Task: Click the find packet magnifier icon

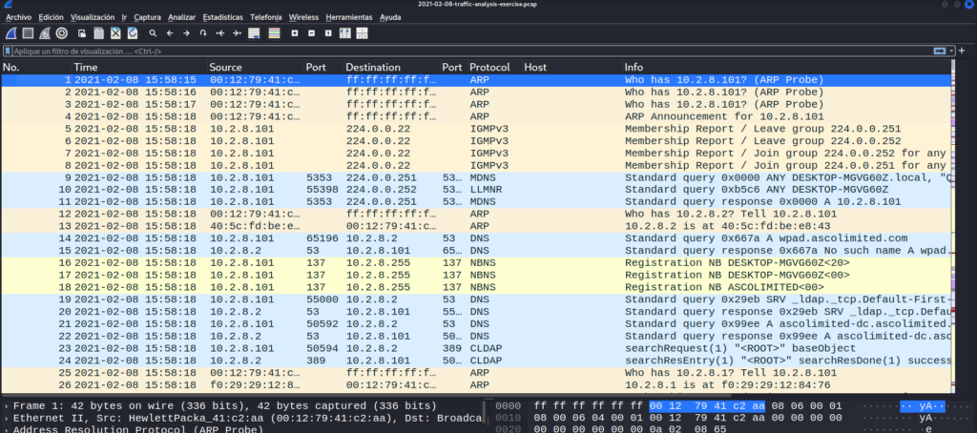Action: 153,32
